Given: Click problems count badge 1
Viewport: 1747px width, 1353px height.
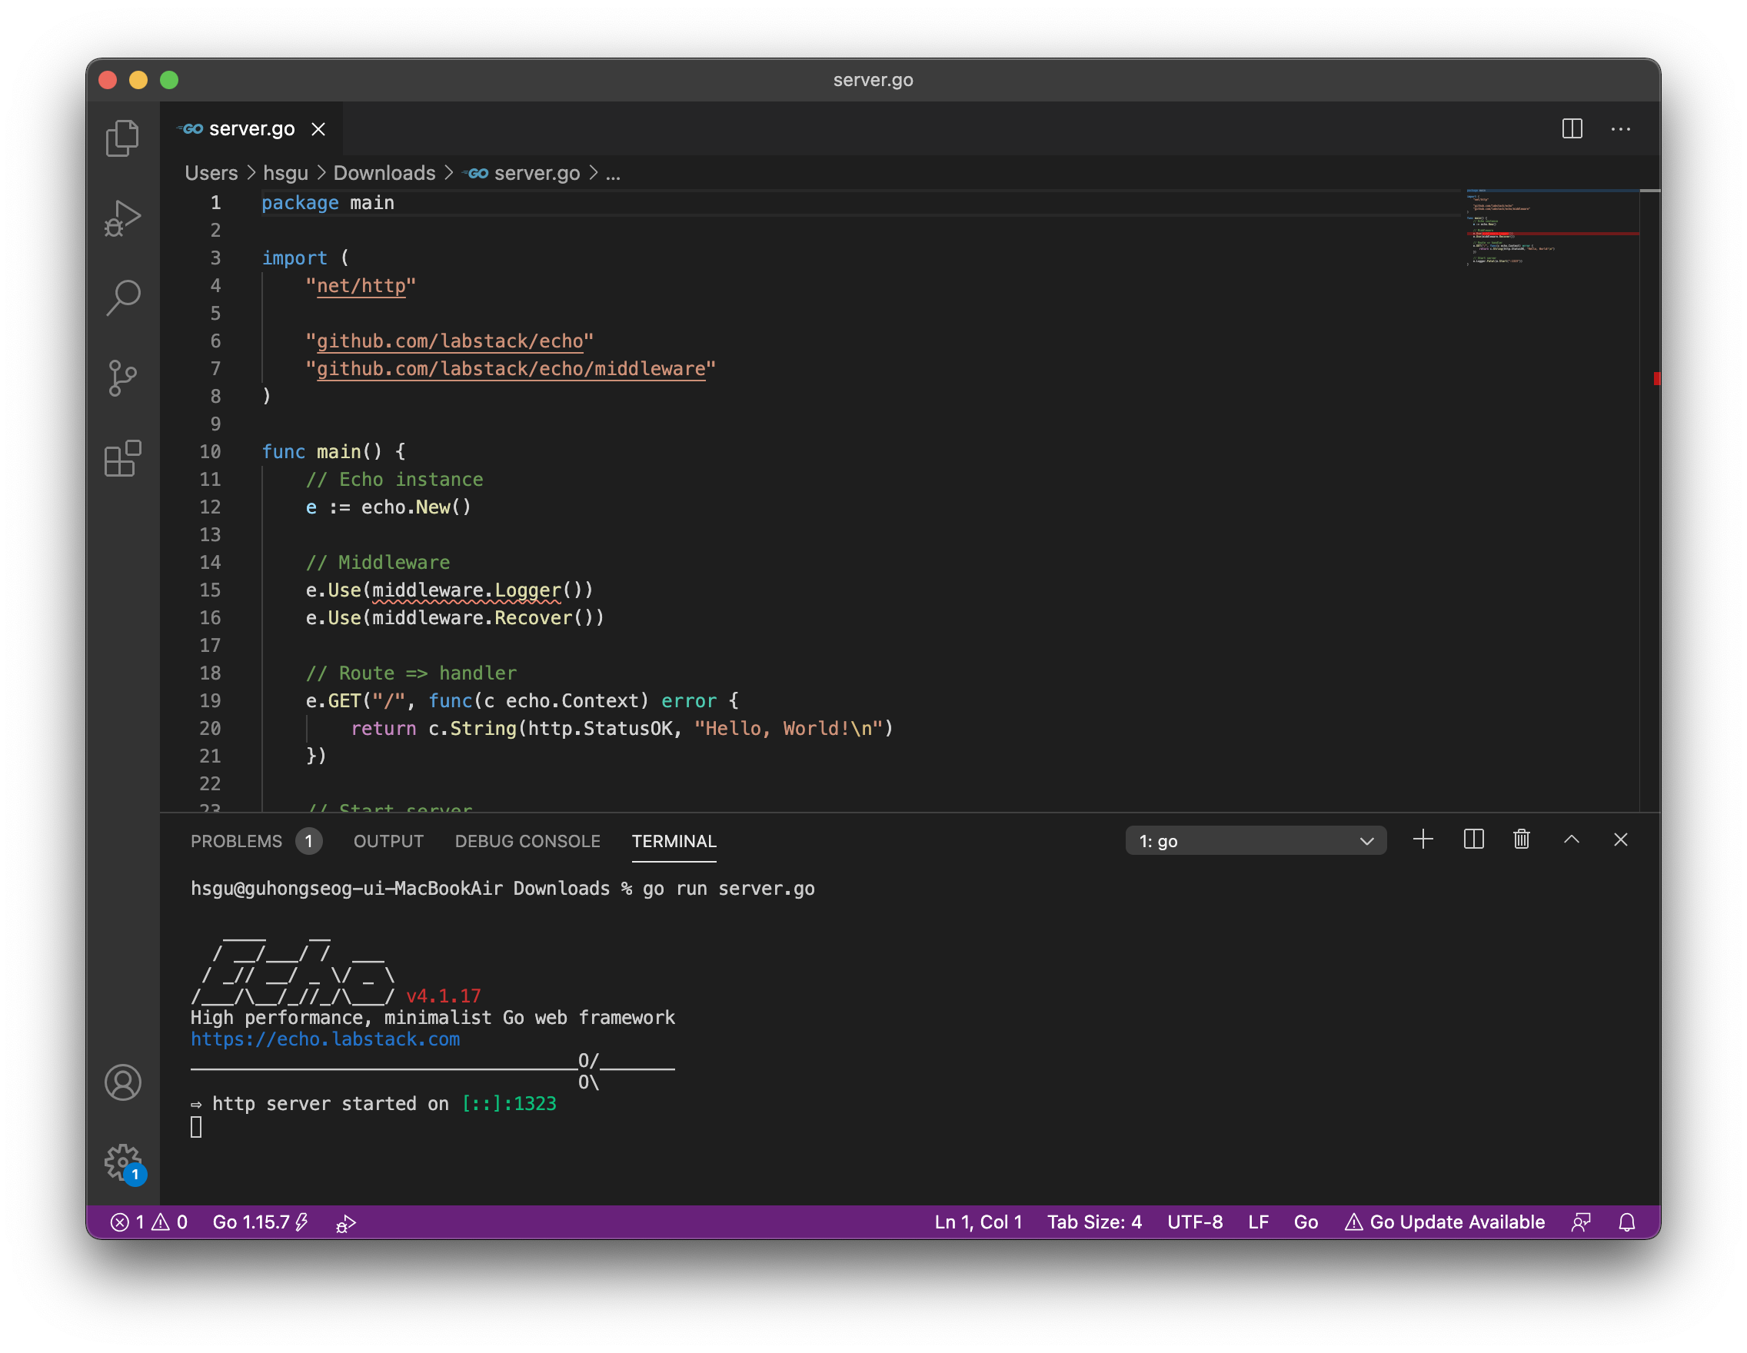Looking at the screenshot, I should pos(309,841).
